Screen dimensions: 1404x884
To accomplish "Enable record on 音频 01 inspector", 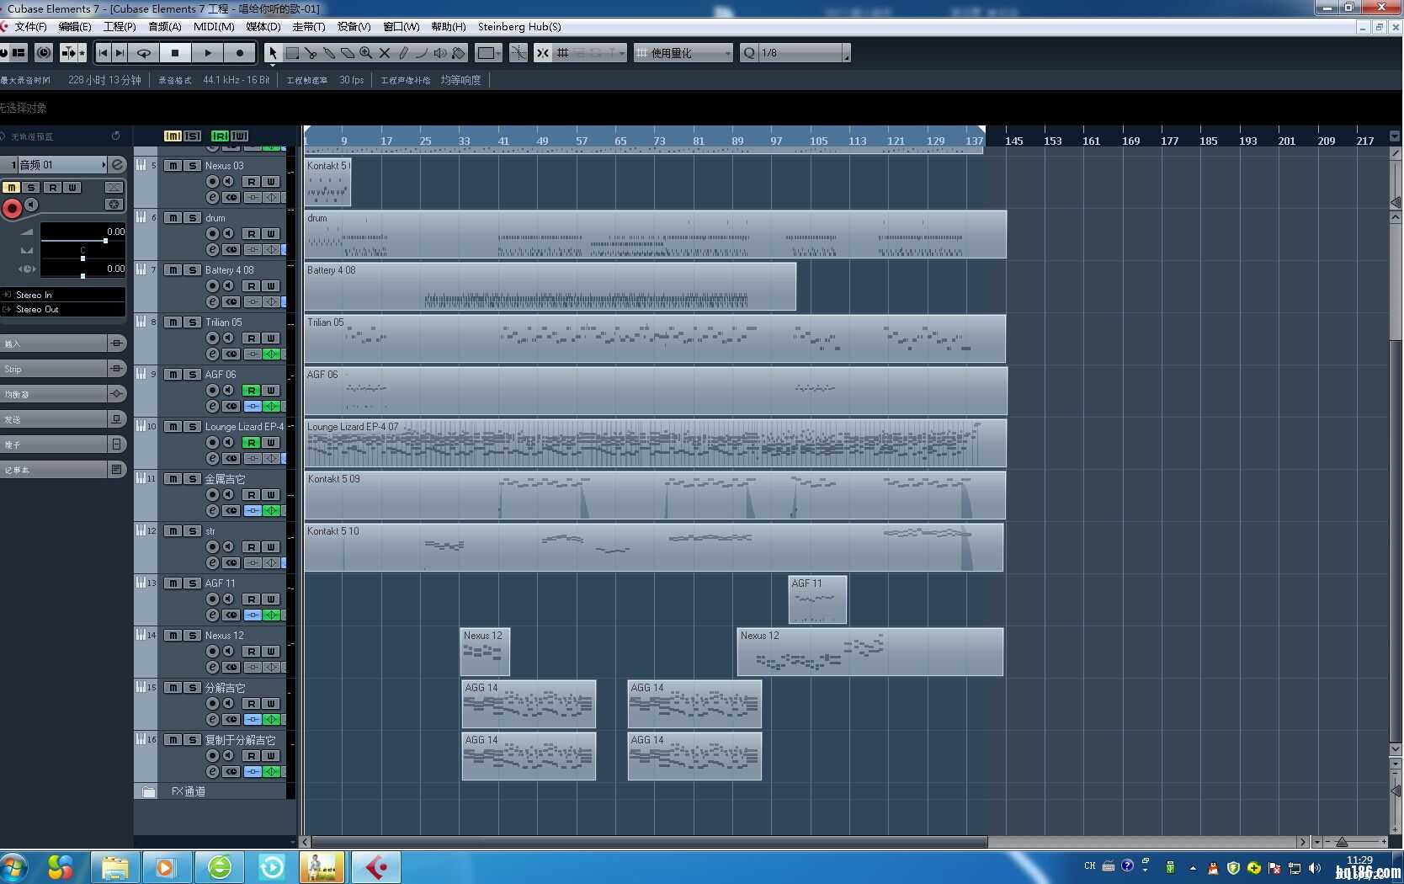I will point(12,208).
